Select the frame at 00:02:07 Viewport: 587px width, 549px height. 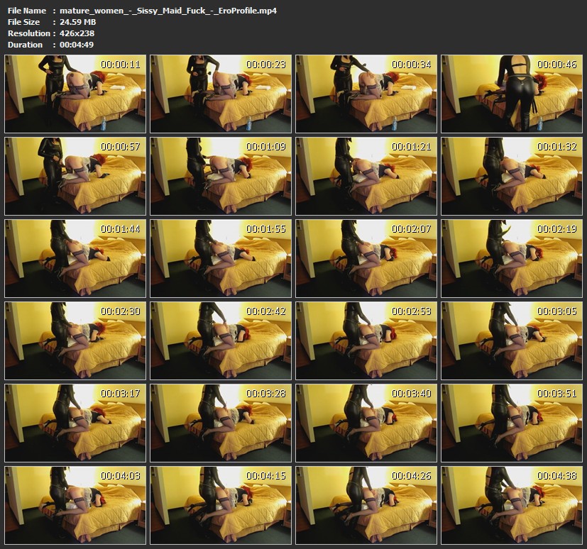pos(366,258)
